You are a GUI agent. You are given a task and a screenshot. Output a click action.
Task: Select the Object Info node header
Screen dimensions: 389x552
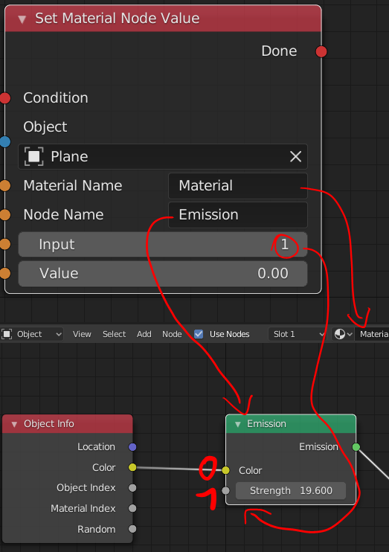coord(68,424)
